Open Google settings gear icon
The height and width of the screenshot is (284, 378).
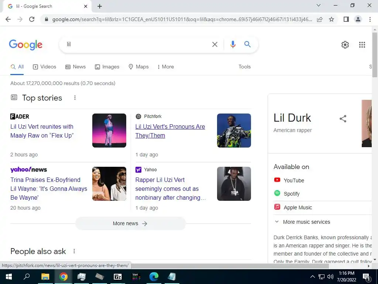(345, 45)
